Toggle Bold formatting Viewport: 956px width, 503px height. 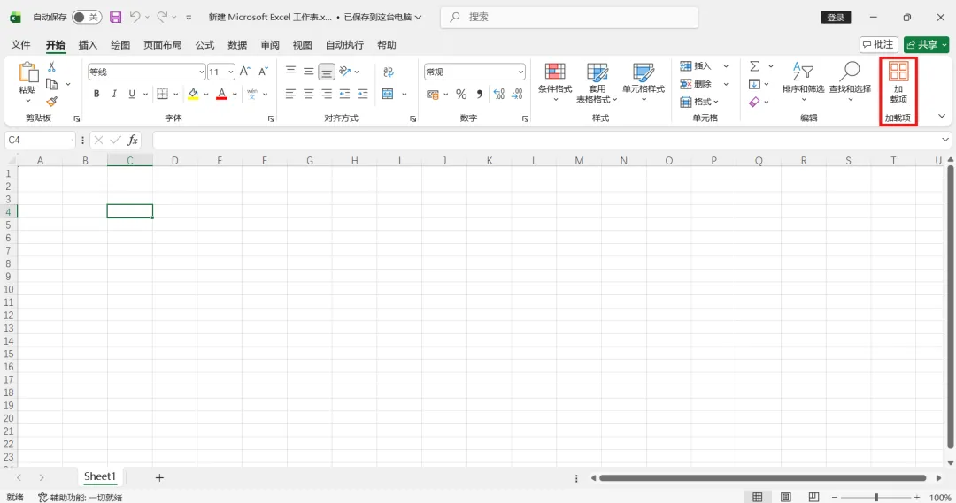[96, 94]
